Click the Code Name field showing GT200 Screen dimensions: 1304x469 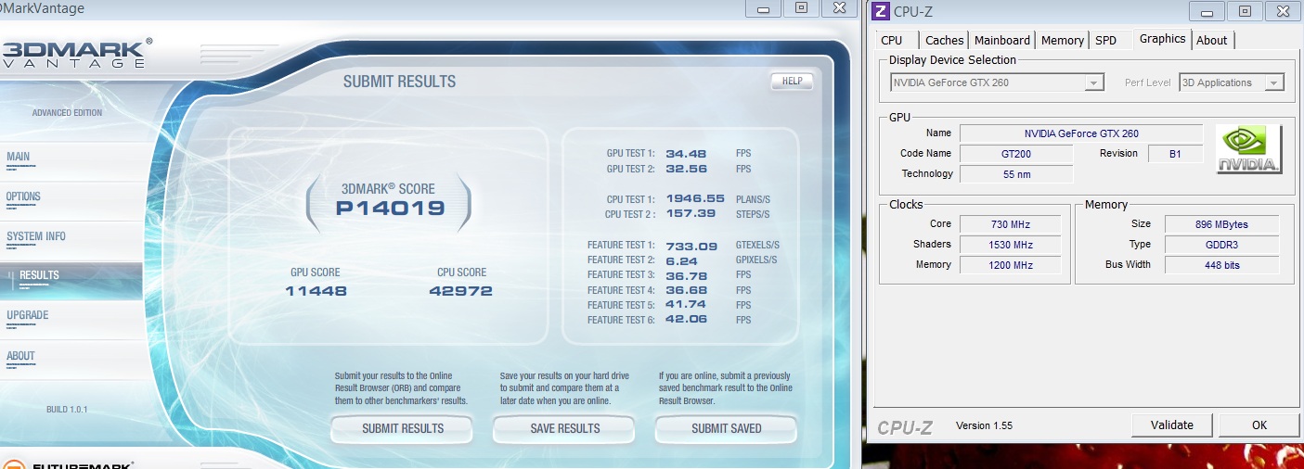click(1016, 154)
